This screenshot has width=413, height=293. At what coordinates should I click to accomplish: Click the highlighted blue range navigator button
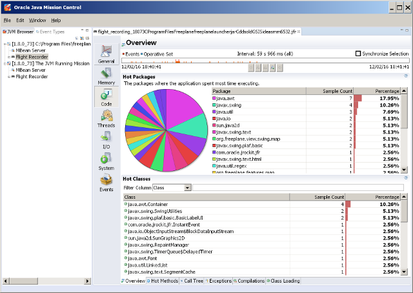tap(272, 68)
